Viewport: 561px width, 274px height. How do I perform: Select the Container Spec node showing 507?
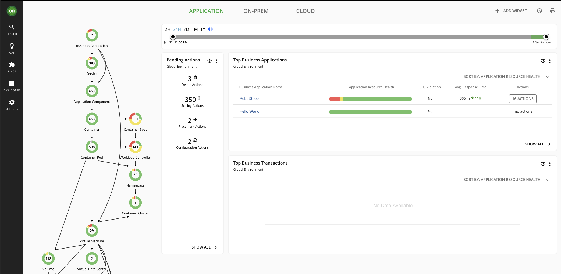136,119
